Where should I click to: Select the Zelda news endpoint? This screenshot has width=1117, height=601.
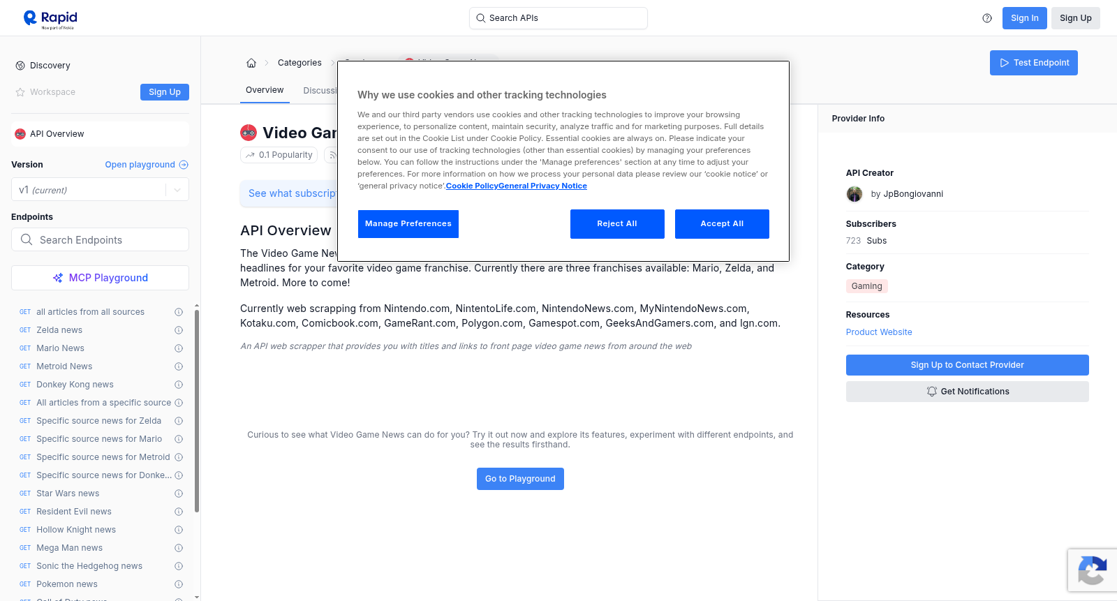[x=59, y=330]
